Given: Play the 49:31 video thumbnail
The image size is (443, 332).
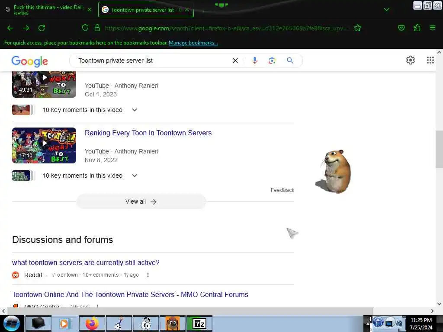Looking at the screenshot, I should coord(44,84).
